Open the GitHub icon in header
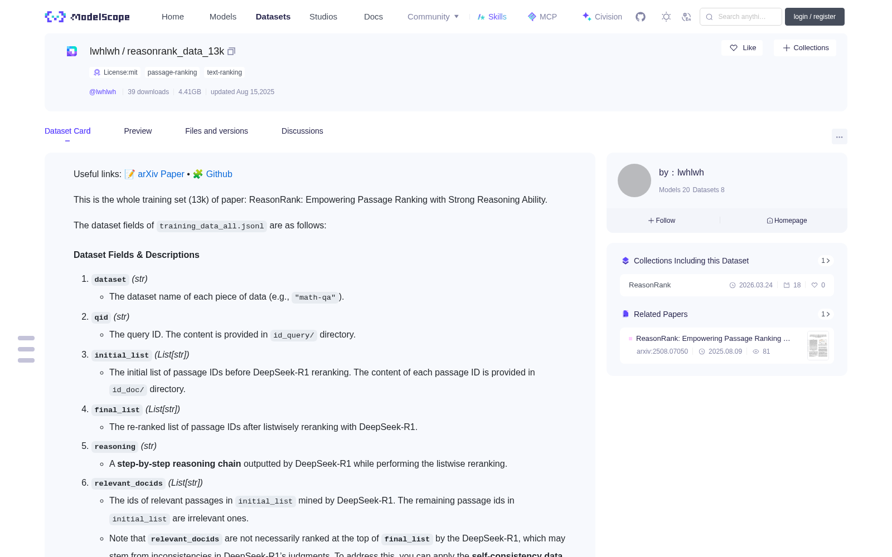892x557 pixels. click(641, 17)
